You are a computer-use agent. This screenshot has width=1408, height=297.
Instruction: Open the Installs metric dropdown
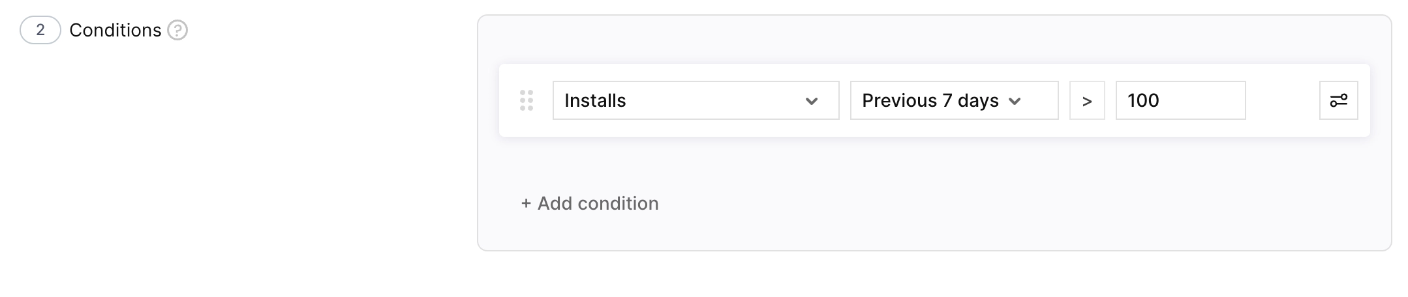click(x=696, y=100)
